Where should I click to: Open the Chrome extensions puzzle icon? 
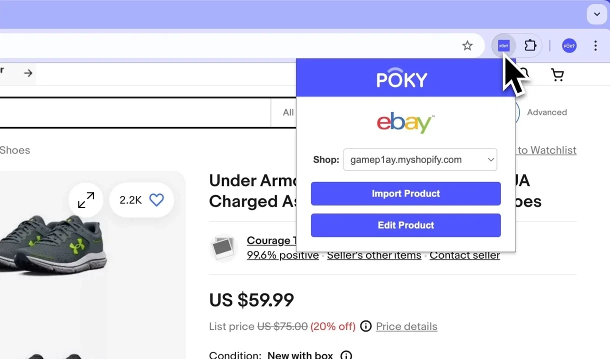[530, 45]
